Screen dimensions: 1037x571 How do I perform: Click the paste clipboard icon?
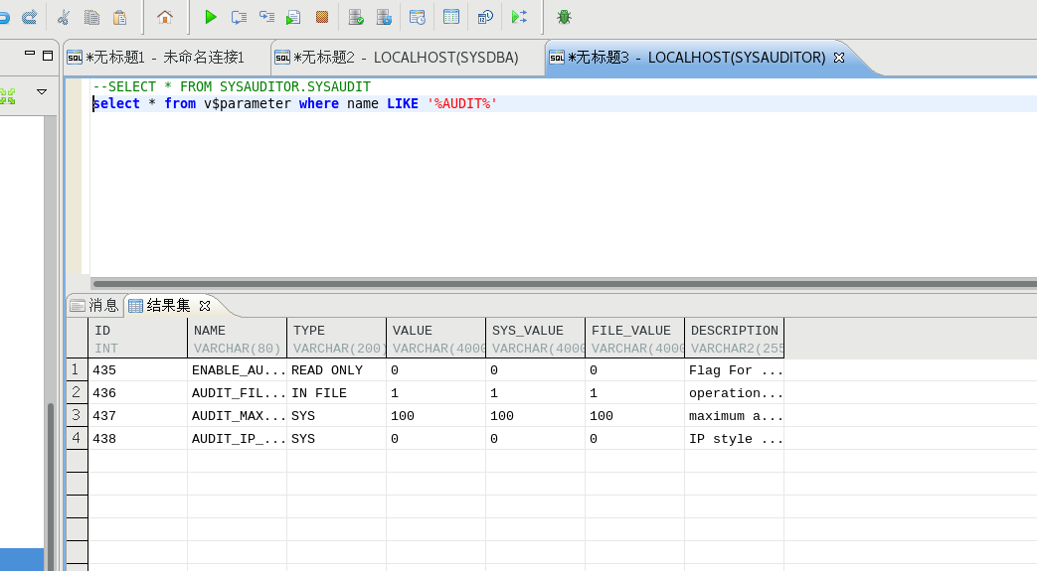pos(119,17)
